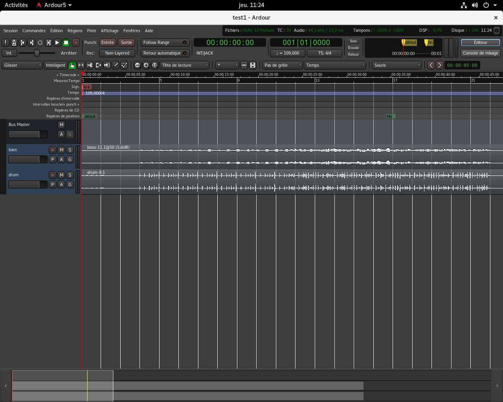Click the zoom out magnifier icon
503x402 pixels.
pos(138,65)
